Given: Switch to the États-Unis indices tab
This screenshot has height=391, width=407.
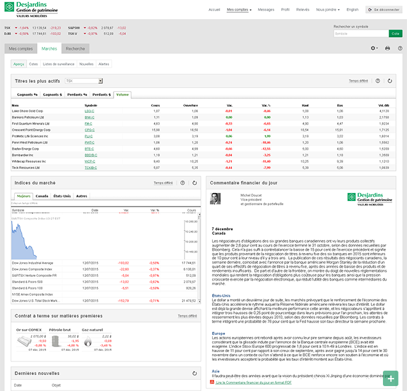Looking at the screenshot, I should pos(62,196).
